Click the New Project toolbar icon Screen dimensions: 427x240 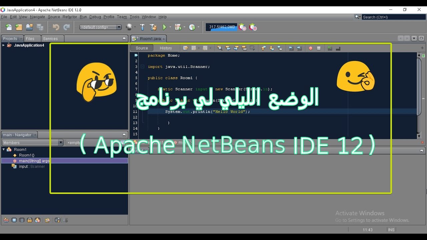pos(19,27)
